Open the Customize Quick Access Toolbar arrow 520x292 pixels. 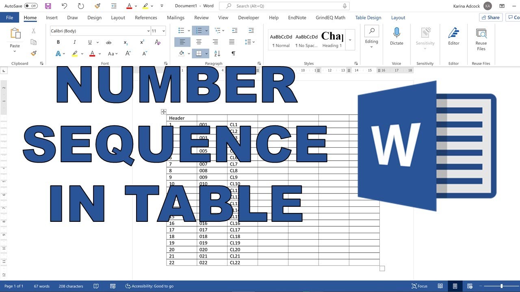pos(162,6)
